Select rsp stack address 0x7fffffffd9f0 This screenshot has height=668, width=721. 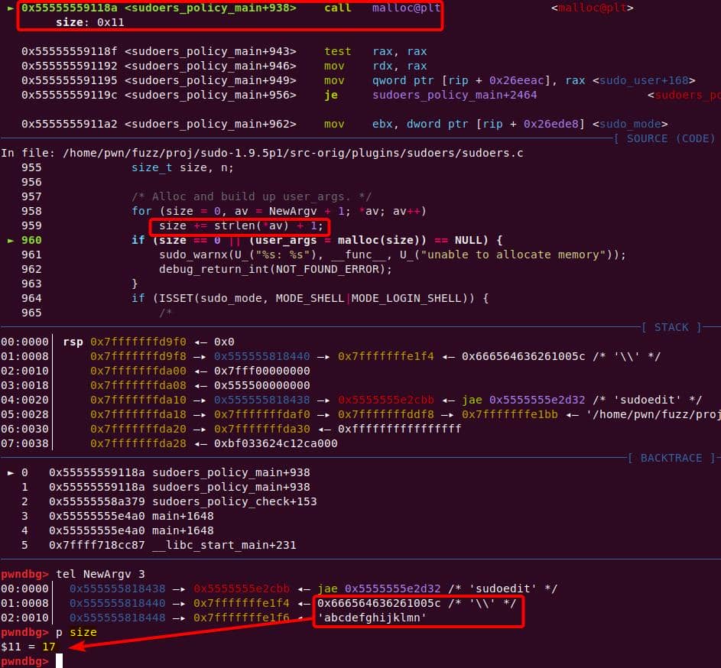[x=138, y=342]
